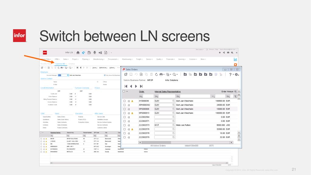Tick the checkbox for order APW000342

(x=125, y=105)
